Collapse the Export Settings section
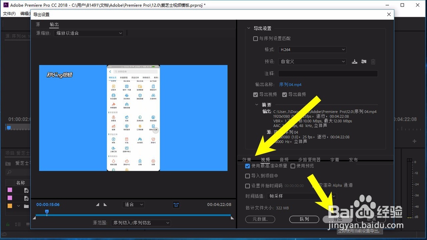427x240 pixels. (249, 28)
